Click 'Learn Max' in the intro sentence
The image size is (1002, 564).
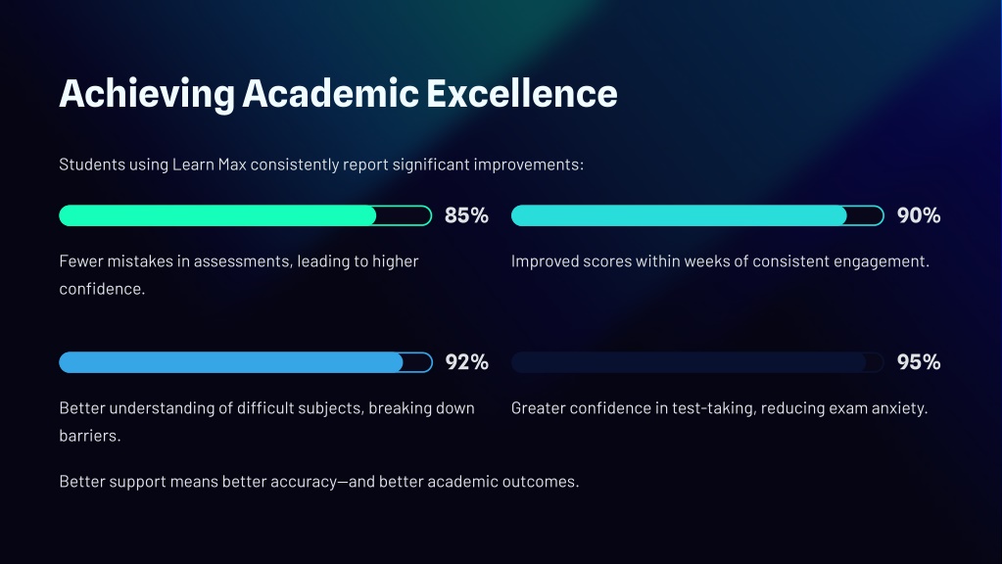click(210, 164)
